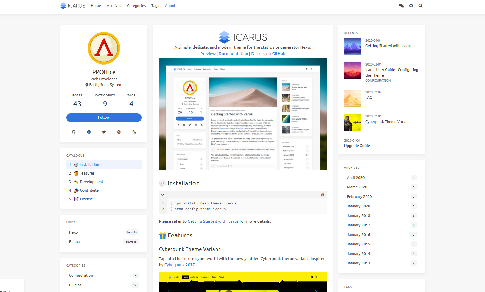
Task: Open the January 2016 archive
Action: click(358, 235)
